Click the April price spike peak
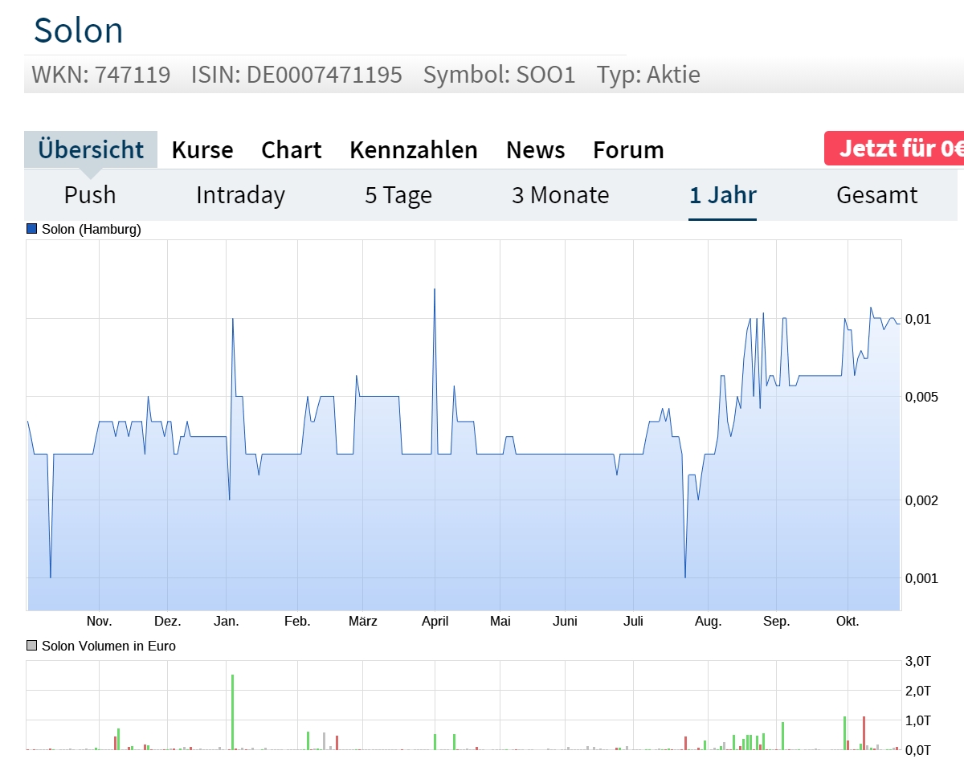 tap(435, 289)
